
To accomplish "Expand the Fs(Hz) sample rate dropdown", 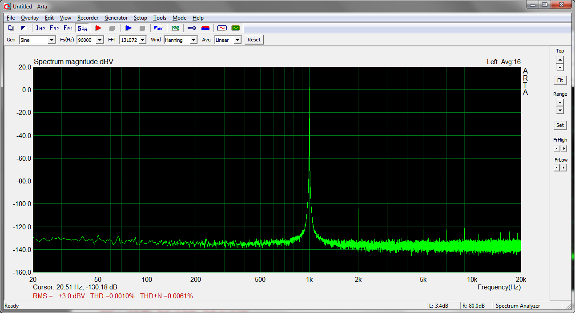I will pos(99,40).
